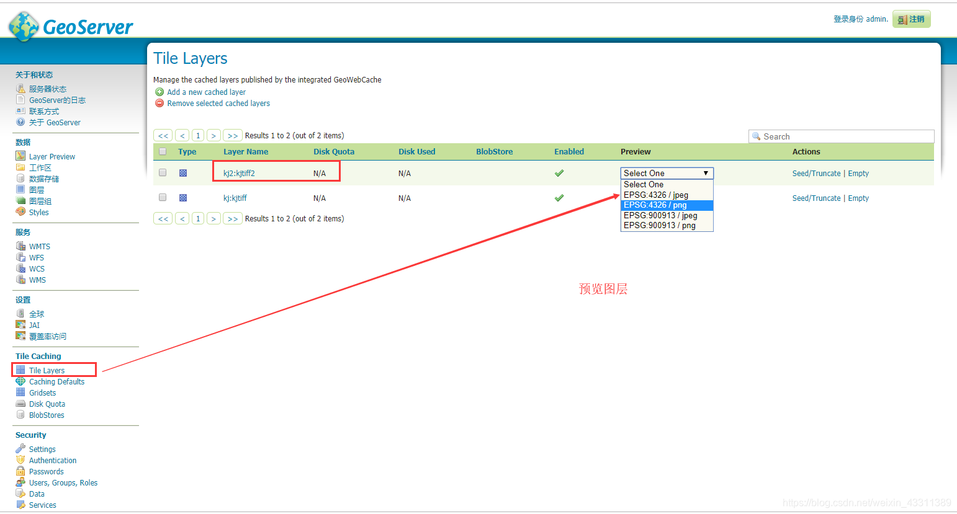Viewport: 957px width, 514px height.
Task: Click in the Search input field
Action: tap(842, 136)
